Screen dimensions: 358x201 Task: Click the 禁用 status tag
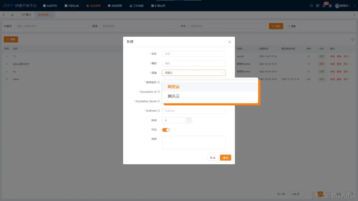click(x=322, y=64)
